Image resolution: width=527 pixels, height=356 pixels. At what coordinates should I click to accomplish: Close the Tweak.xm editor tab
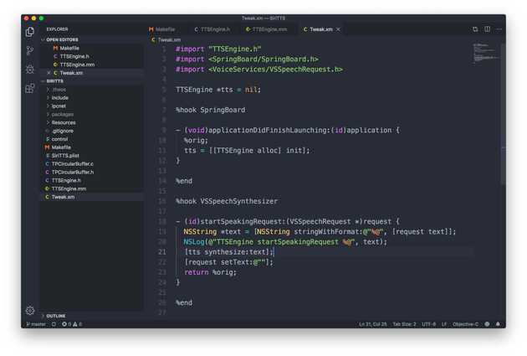click(x=338, y=29)
